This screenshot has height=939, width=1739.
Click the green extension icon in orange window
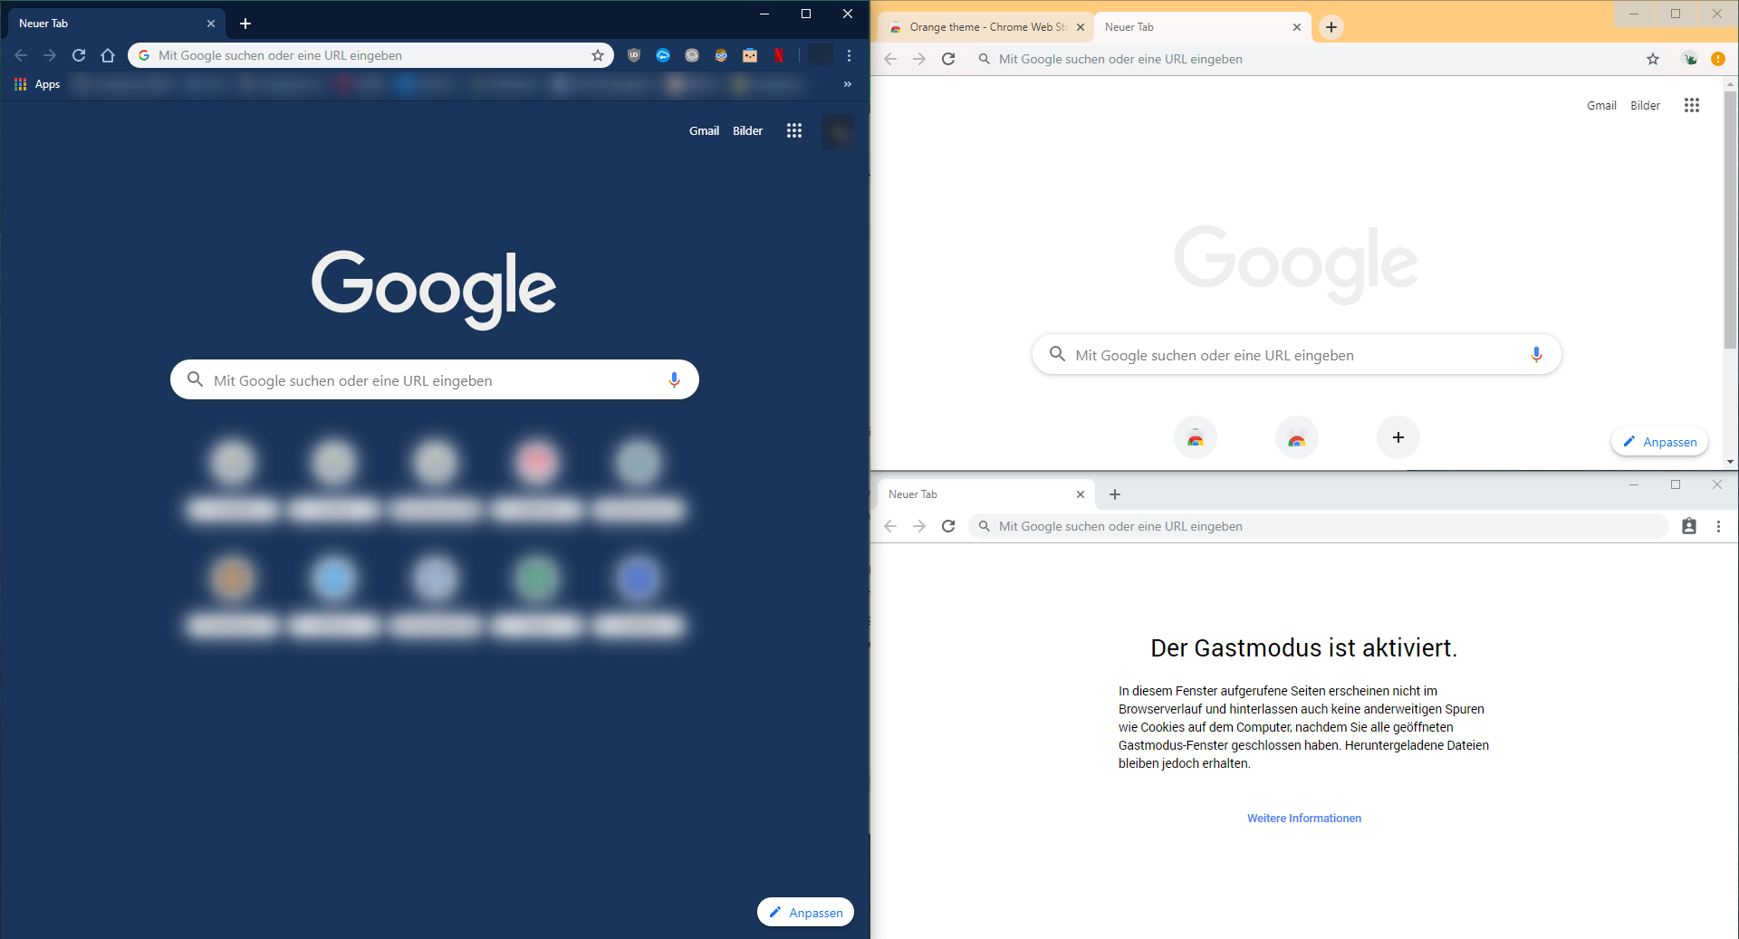pyautogui.click(x=1689, y=59)
